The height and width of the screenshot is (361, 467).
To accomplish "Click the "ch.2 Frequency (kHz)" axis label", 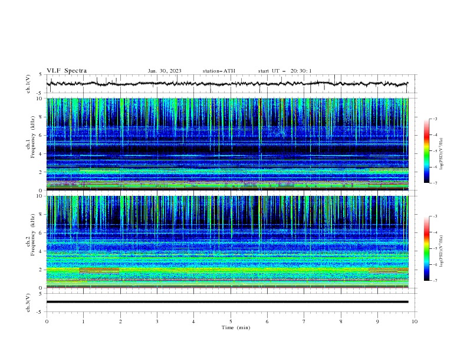I will [x=31, y=234].
